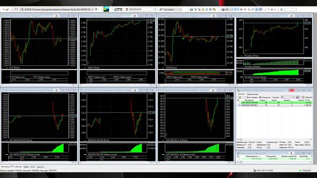
Task: Open the 'На дату' dropdown in the positions window
Action: pos(287,97)
